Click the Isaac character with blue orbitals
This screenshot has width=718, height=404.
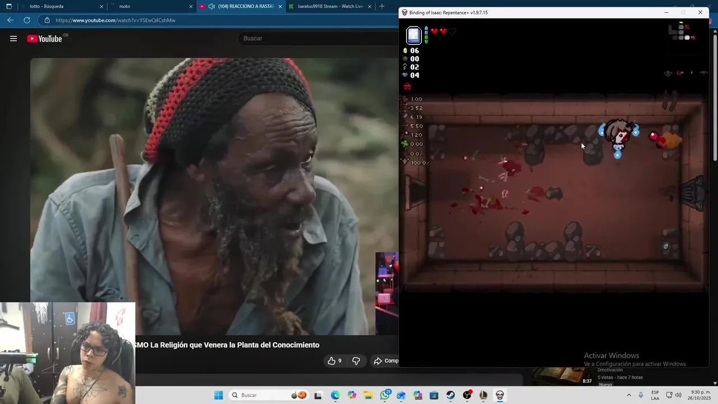coord(619,135)
